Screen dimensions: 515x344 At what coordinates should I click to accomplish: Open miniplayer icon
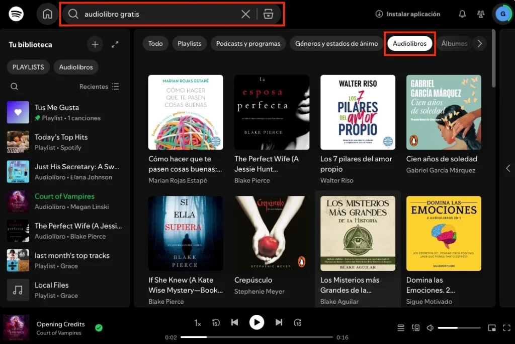click(492, 328)
